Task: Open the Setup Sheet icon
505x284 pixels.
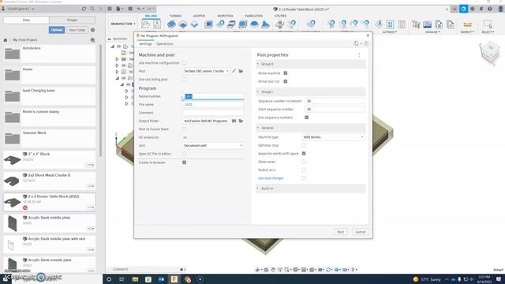Action: [x=402, y=24]
